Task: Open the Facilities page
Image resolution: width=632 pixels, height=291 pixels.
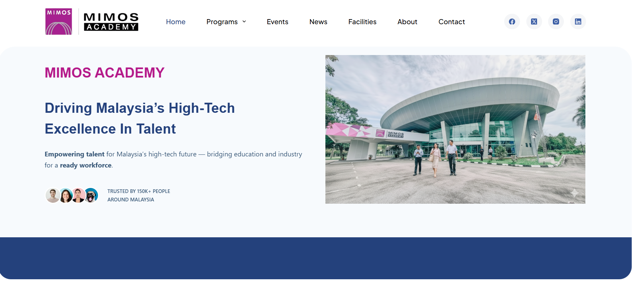Action: click(x=362, y=22)
